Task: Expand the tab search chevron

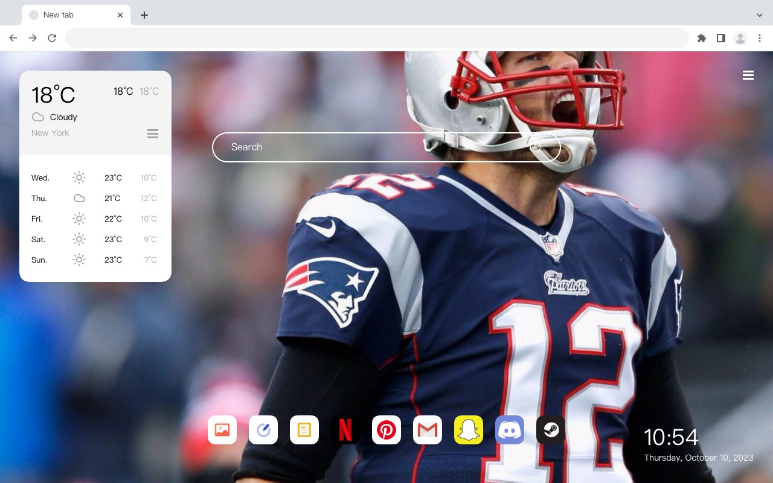Action: pyautogui.click(x=760, y=15)
